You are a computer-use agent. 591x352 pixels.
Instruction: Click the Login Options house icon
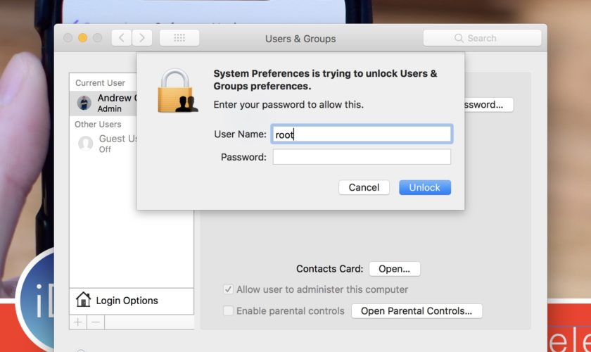pos(83,301)
